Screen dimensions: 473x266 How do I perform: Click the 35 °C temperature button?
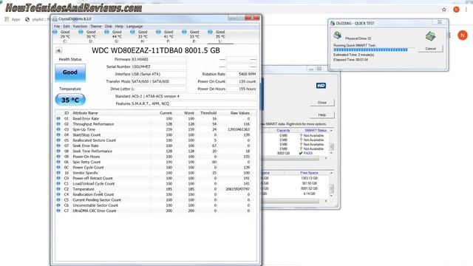click(70, 100)
